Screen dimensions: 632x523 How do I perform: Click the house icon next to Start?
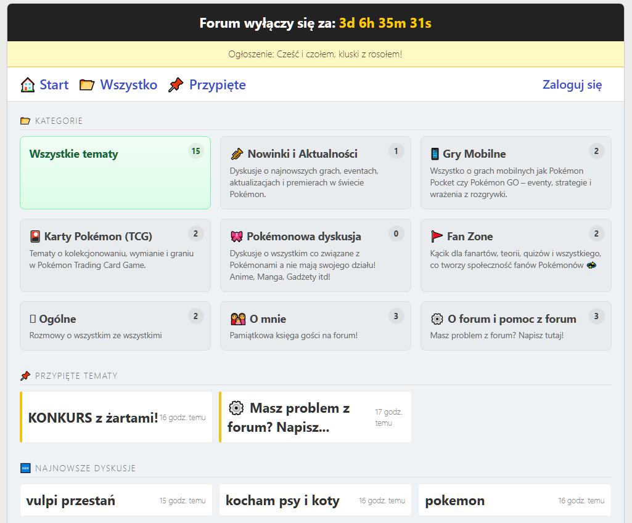(x=27, y=84)
